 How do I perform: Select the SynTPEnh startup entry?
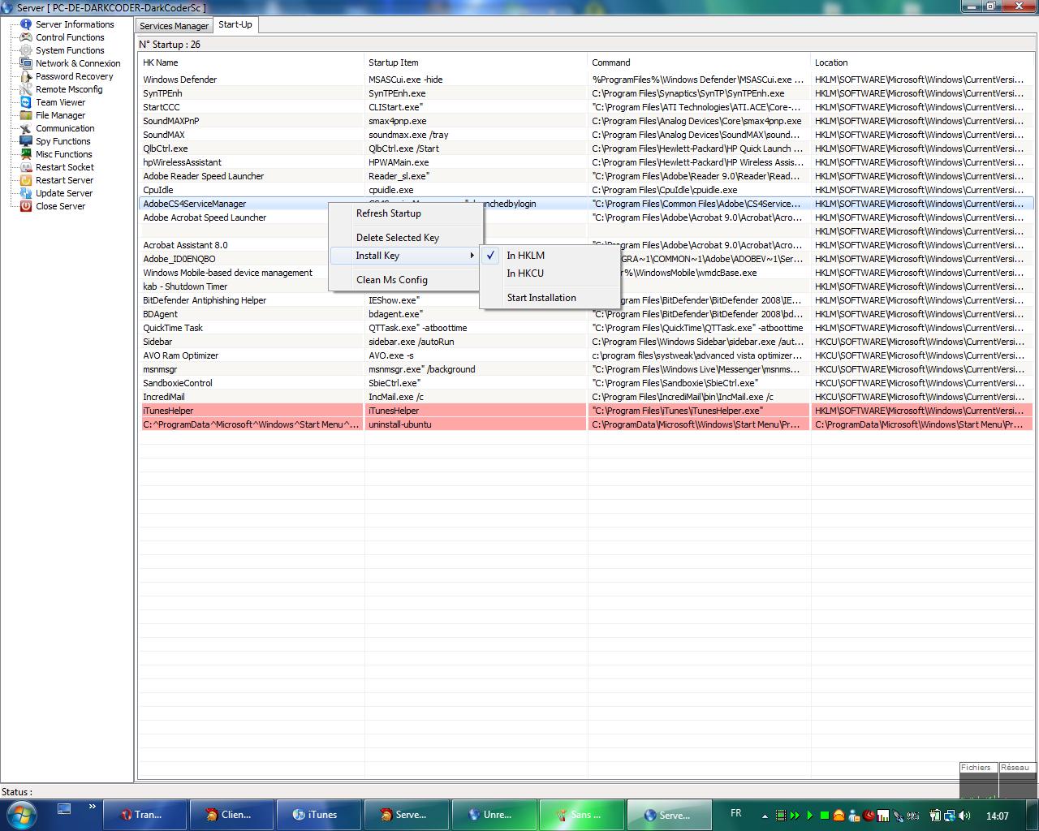586,93
